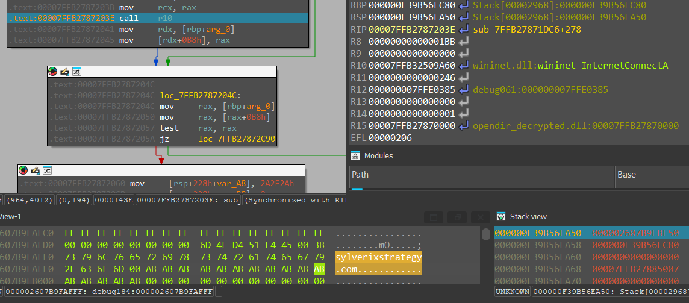Select the Stack view tab title
Screen dimensions: 689x303
[x=528, y=216]
